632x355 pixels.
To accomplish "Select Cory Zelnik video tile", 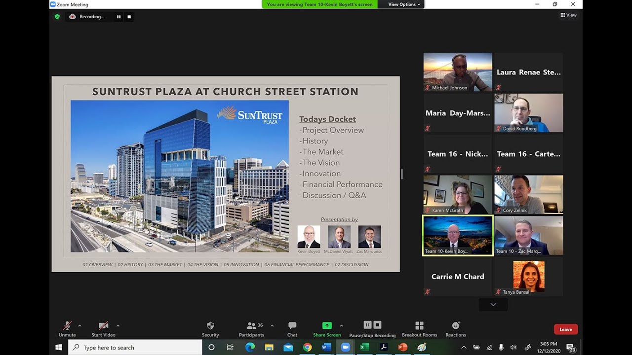I will tap(529, 195).
